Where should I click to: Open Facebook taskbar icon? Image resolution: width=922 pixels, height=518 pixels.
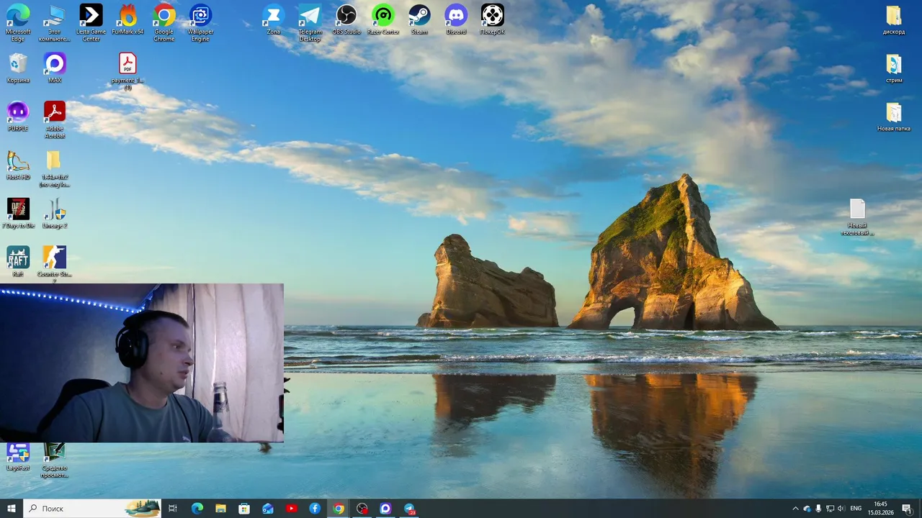click(x=315, y=509)
